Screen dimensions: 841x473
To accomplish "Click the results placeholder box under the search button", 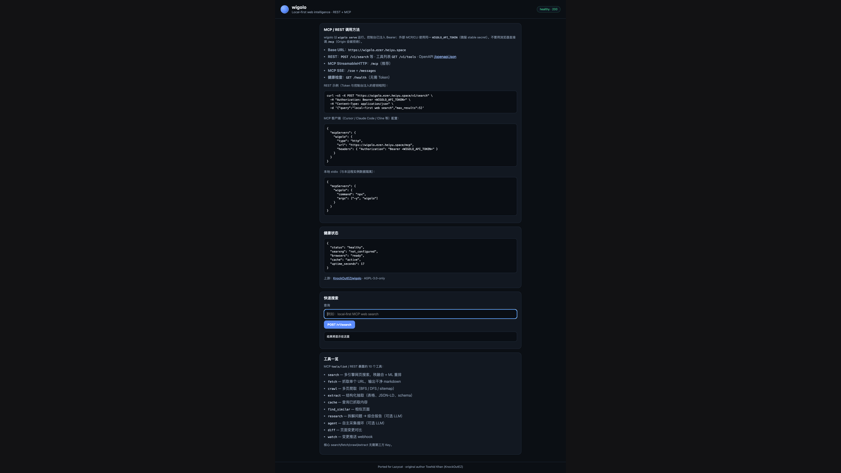I will tap(420, 337).
